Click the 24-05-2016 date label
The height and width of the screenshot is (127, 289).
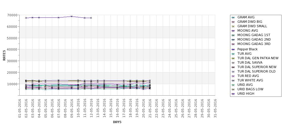coord(169,108)
